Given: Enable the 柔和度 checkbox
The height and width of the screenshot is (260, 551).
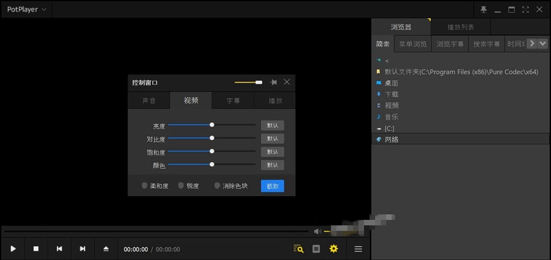Looking at the screenshot, I should (145, 185).
